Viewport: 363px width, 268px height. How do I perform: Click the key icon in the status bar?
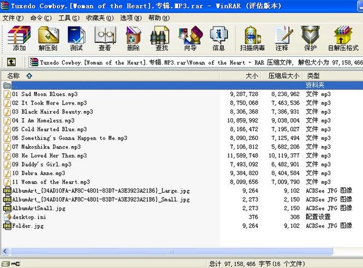point(16,264)
